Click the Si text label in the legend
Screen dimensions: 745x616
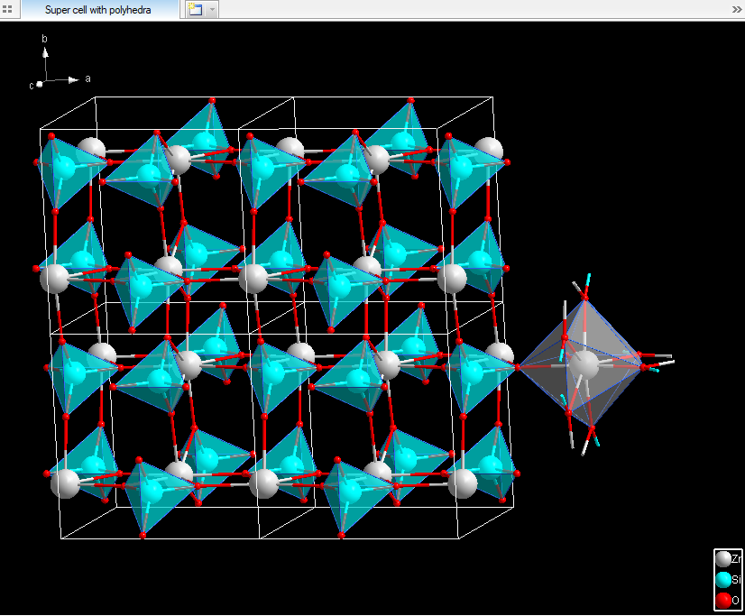click(737, 579)
